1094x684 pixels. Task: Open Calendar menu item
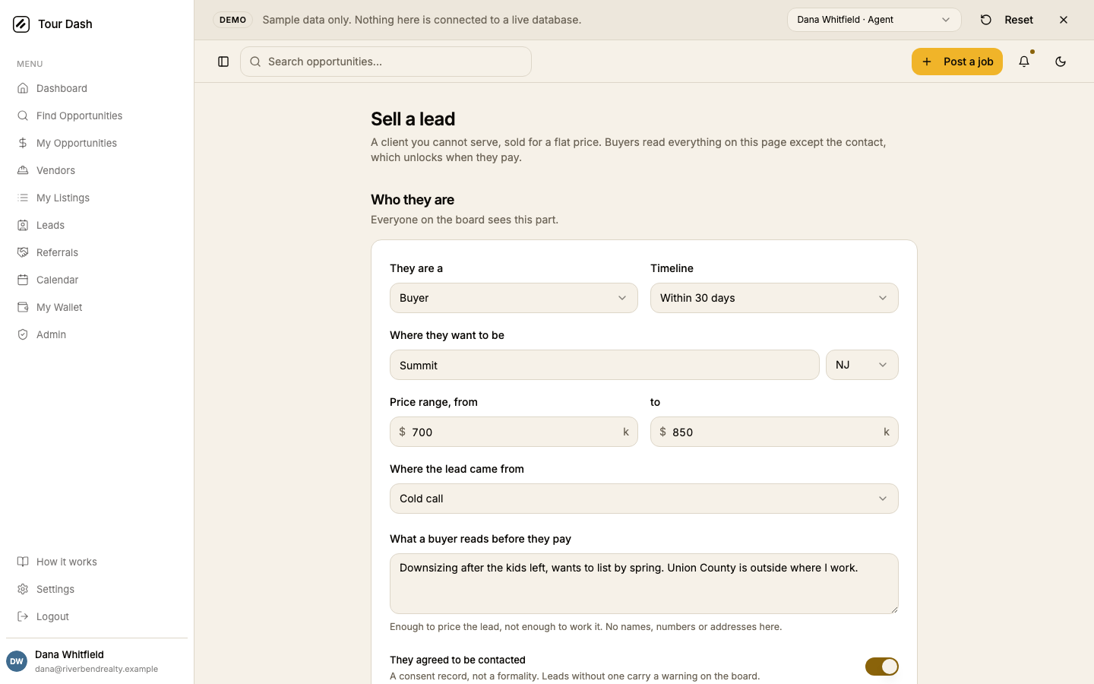pyautogui.click(x=97, y=280)
